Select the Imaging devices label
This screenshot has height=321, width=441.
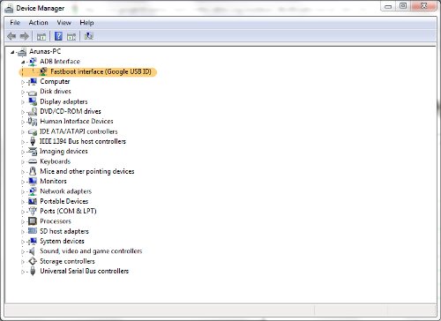tap(64, 151)
